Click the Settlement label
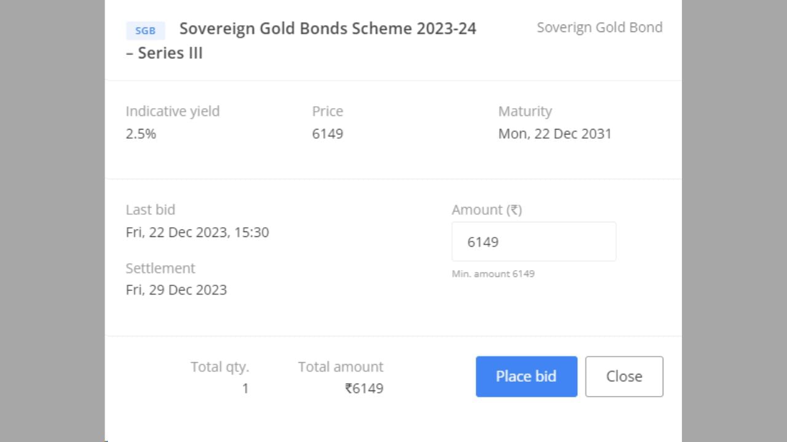Viewport: 787px width, 442px height. 160,268
